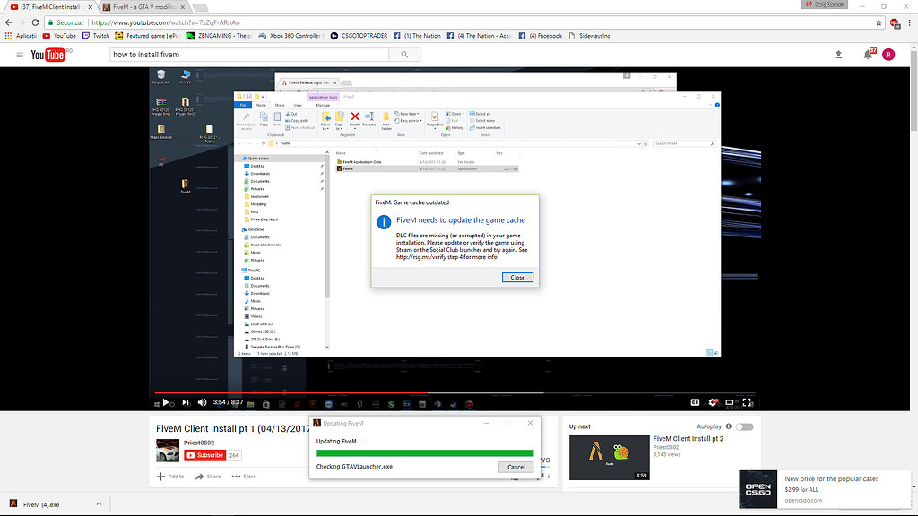The height and width of the screenshot is (516, 918).
Task: Toggle closed captions CC on the player
Action: pos(695,402)
